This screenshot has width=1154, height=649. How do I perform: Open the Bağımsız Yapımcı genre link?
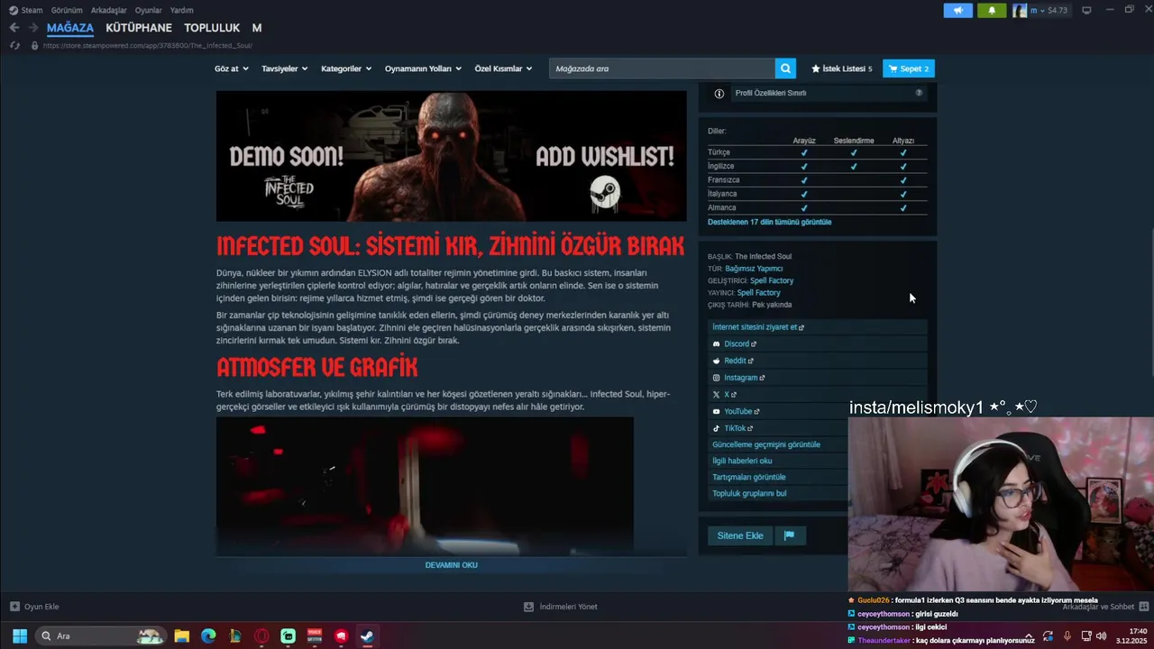[754, 269]
